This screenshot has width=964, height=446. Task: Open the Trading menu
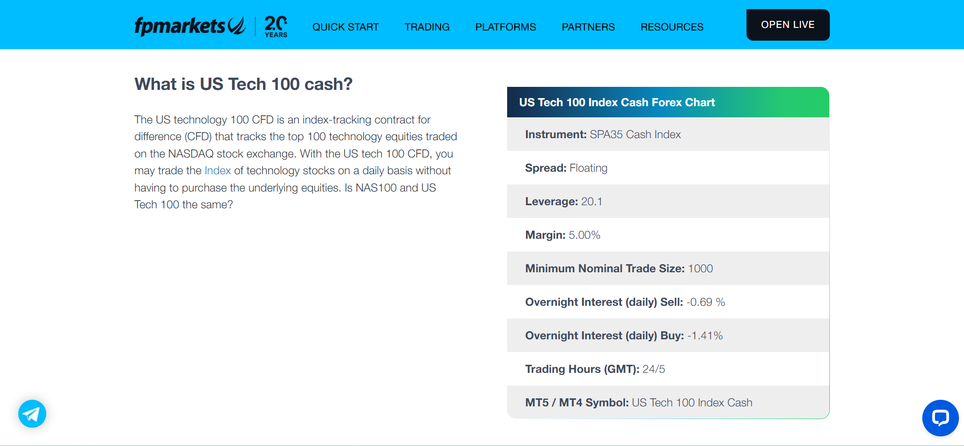pyautogui.click(x=427, y=27)
